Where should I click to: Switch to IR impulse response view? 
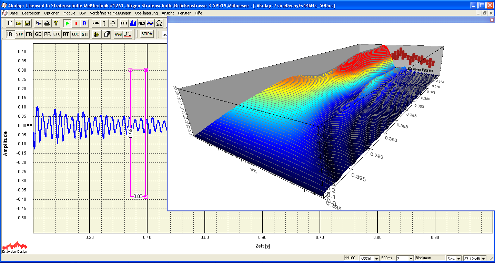point(10,34)
